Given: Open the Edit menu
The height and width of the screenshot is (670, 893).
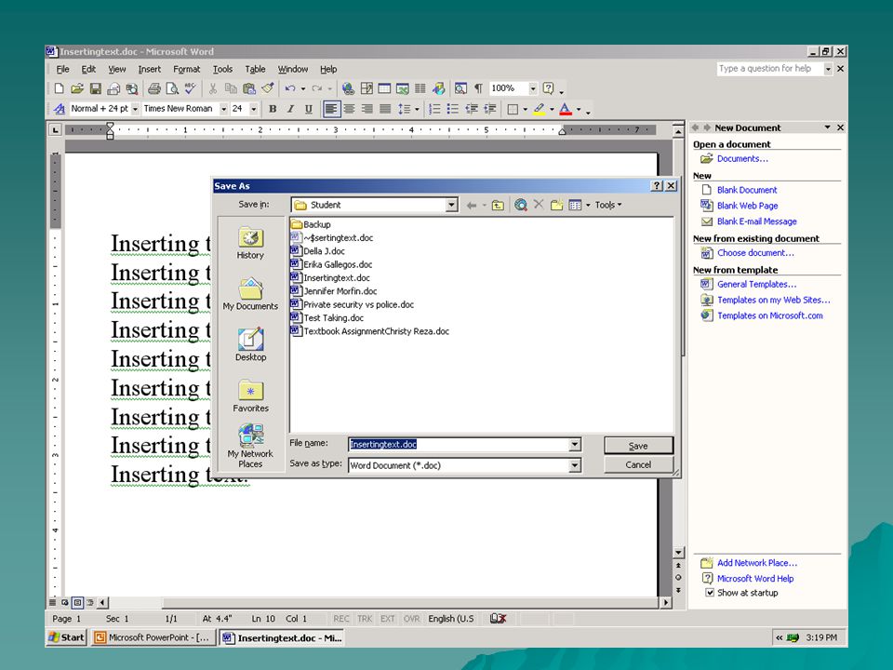Looking at the screenshot, I should 88,69.
